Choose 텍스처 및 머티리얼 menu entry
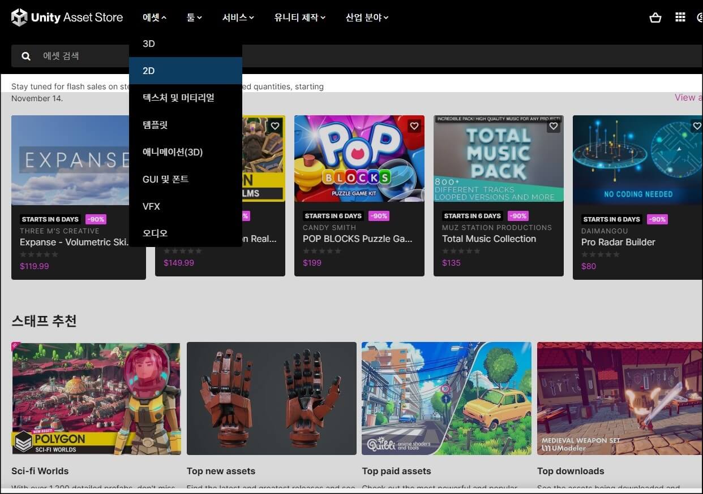Viewport: 703px width, 494px height. pos(186,98)
